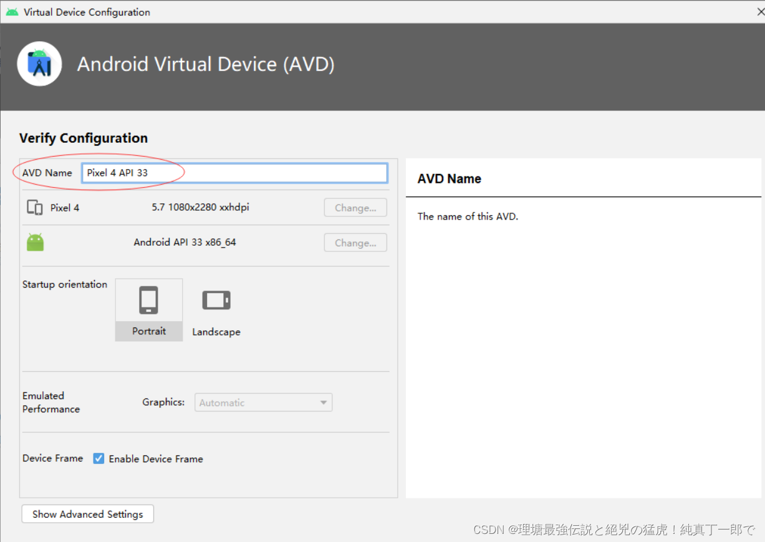
Task: Click the 'Android API 33 x86_64' text
Action: (x=185, y=242)
